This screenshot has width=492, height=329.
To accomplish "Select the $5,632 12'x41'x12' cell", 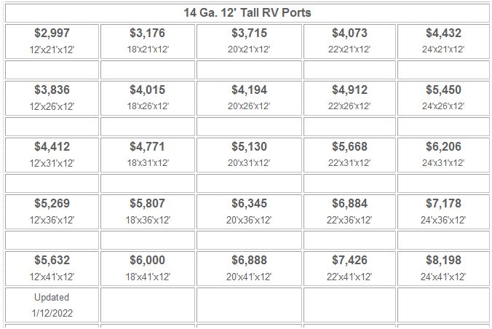I will [x=52, y=269].
